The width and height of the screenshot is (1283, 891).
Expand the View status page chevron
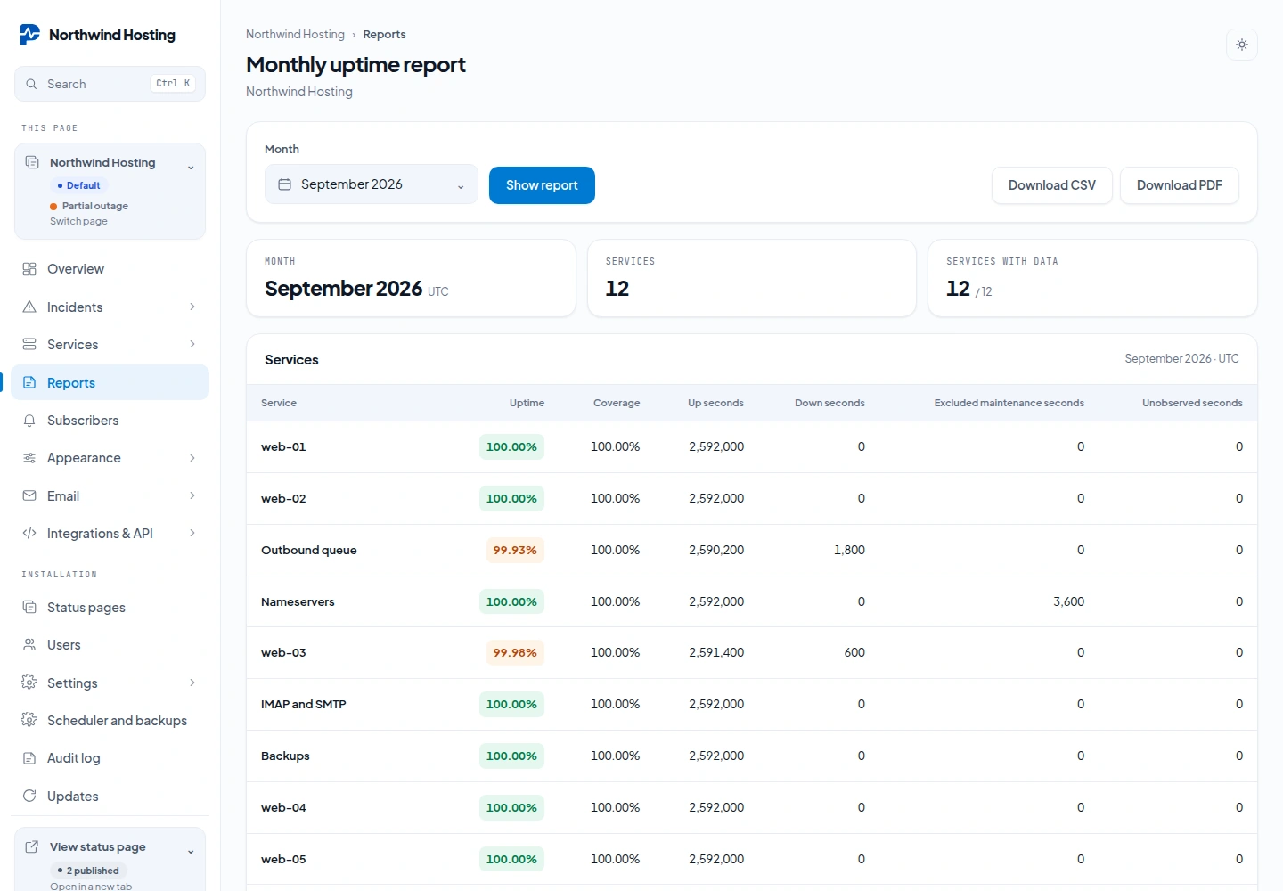(x=191, y=852)
